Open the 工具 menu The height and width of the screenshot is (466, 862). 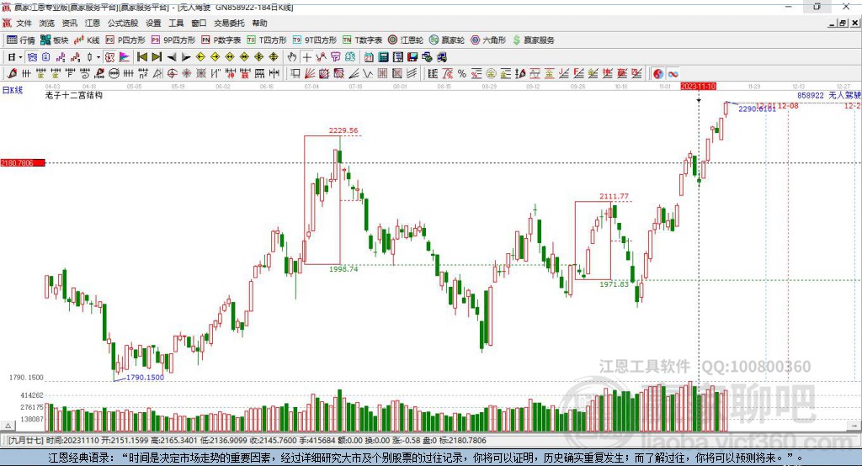176,23
